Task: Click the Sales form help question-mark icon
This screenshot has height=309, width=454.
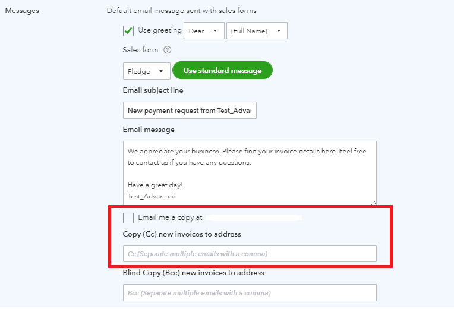Action: [x=168, y=50]
